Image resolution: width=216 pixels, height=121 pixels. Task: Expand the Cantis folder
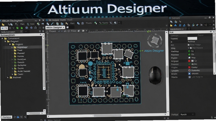coord(12,74)
